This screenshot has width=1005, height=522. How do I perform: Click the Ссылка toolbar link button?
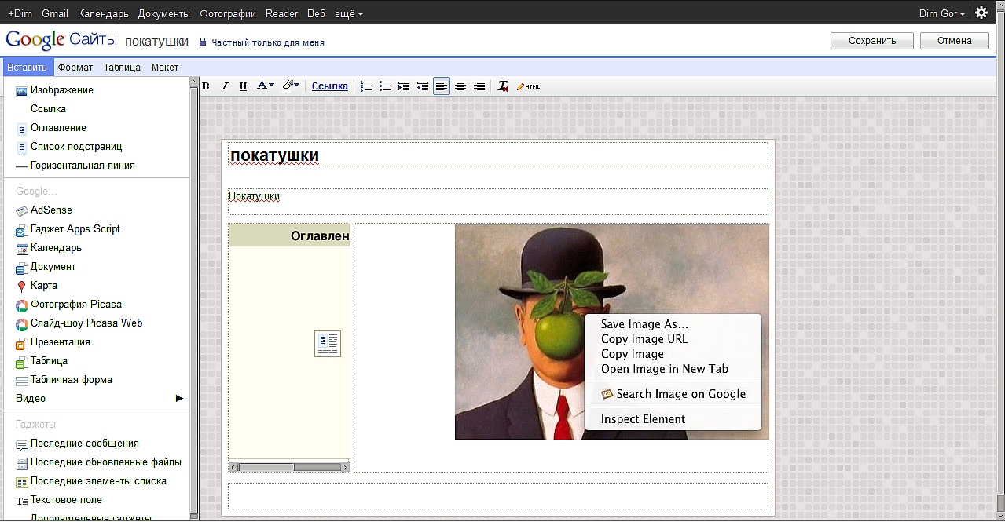click(x=330, y=86)
